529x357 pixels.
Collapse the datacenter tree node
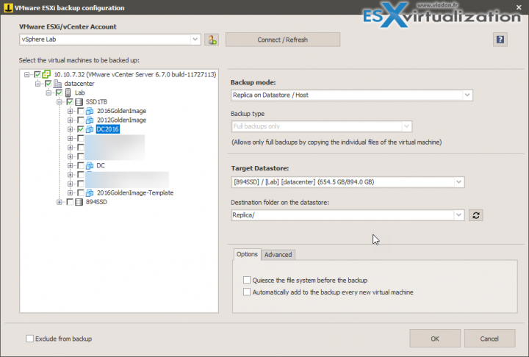click(x=37, y=83)
